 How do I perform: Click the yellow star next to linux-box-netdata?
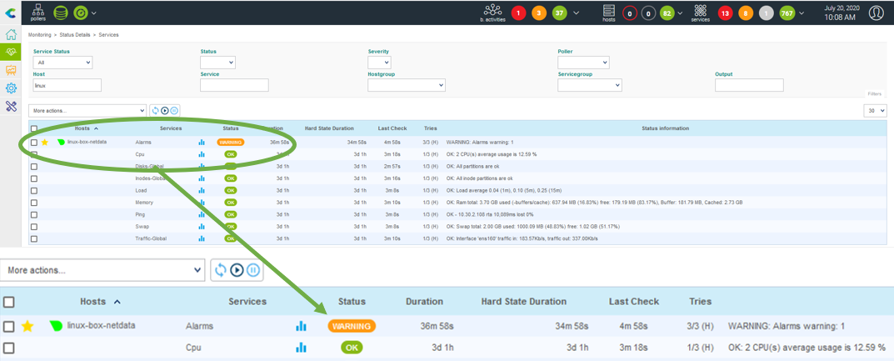(x=44, y=142)
